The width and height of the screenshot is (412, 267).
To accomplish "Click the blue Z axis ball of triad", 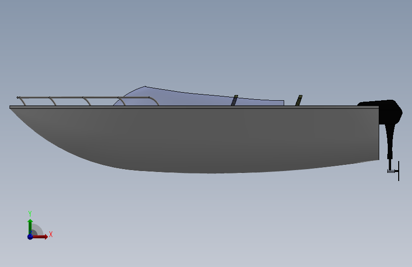I will click(x=30, y=237).
